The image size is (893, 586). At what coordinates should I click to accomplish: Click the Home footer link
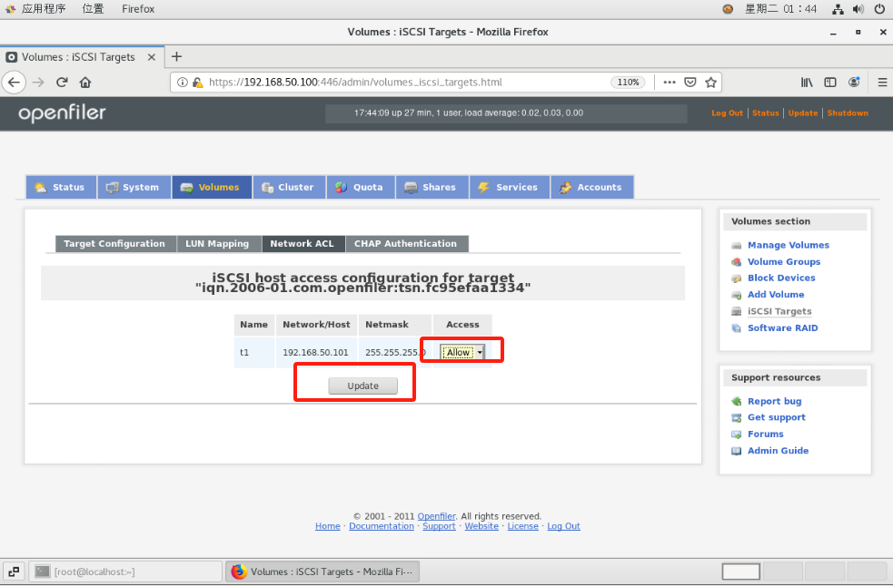point(327,526)
